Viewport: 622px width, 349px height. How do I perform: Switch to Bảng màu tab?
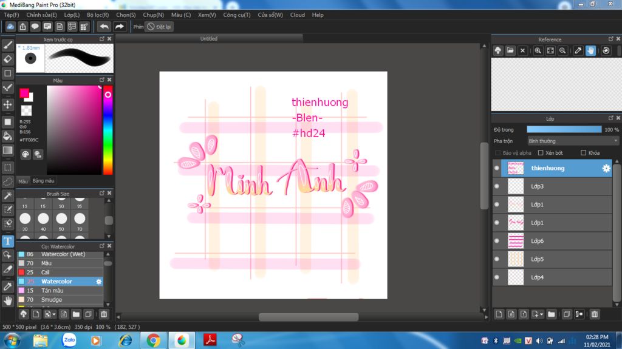(43, 181)
